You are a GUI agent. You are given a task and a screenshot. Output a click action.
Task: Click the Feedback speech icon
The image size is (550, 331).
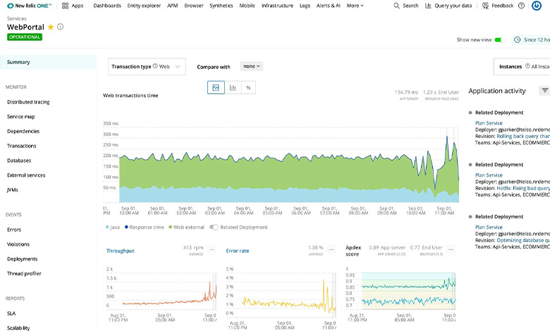pos(485,6)
